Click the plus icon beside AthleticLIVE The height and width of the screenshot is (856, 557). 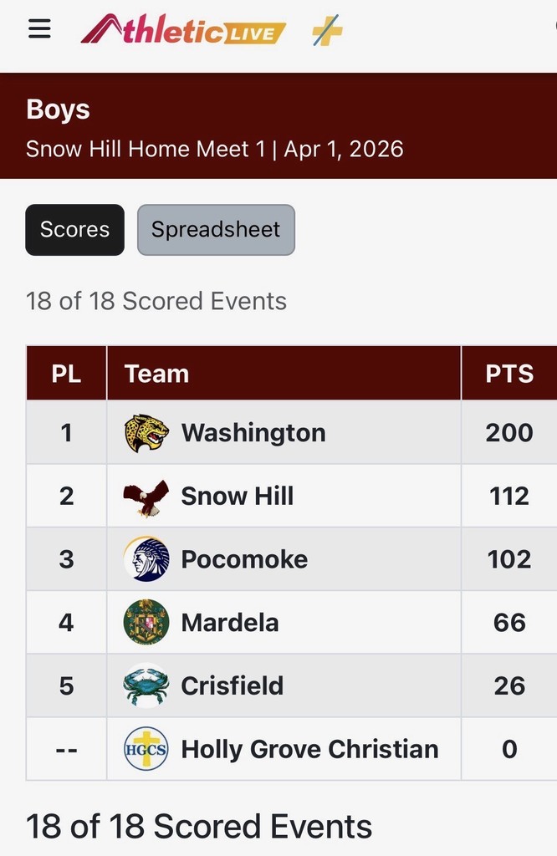point(327,32)
